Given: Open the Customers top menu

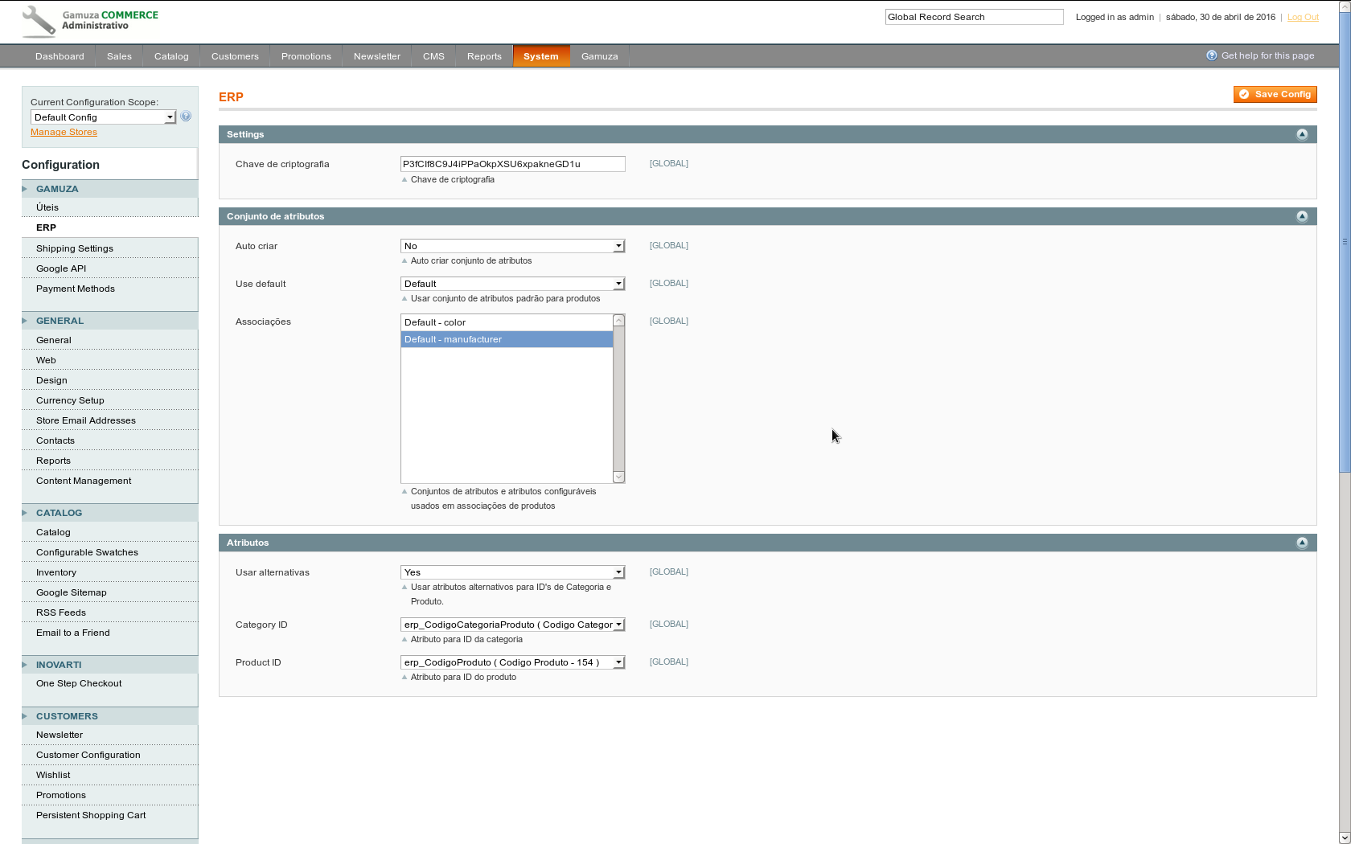Looking at the screenshot, I should pyautogui.click(x=235, y=56).
